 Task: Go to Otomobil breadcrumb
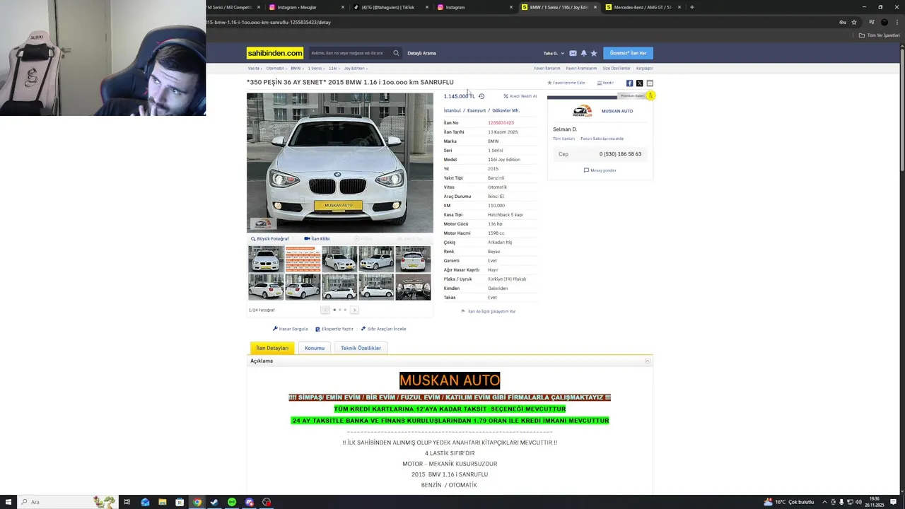pos(275,69)
